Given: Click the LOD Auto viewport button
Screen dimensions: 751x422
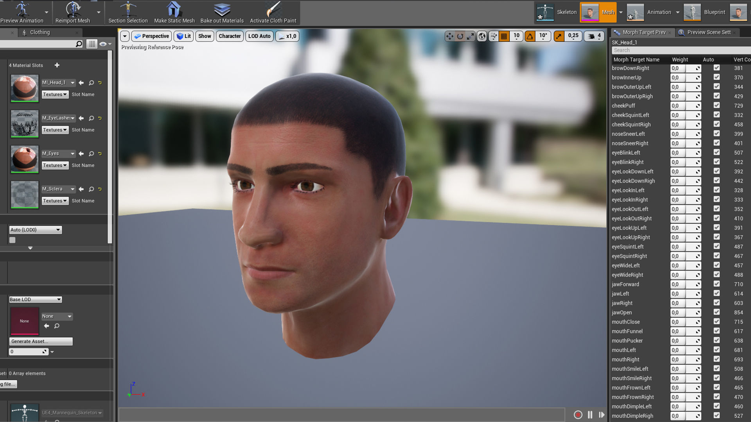Looking at the screenshot, I should click(259, 36).
